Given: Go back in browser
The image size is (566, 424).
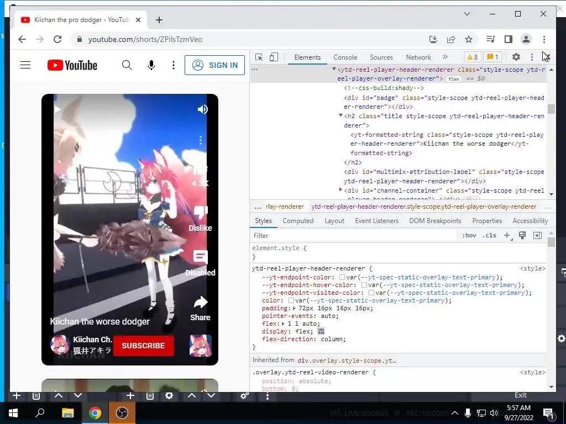Looking at the screenshot, I should pos(22,39).
